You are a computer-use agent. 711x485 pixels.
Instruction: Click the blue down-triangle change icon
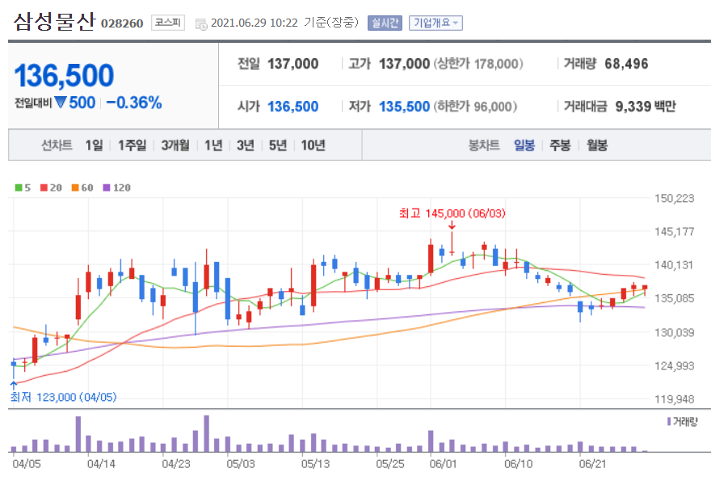[61, 103]
